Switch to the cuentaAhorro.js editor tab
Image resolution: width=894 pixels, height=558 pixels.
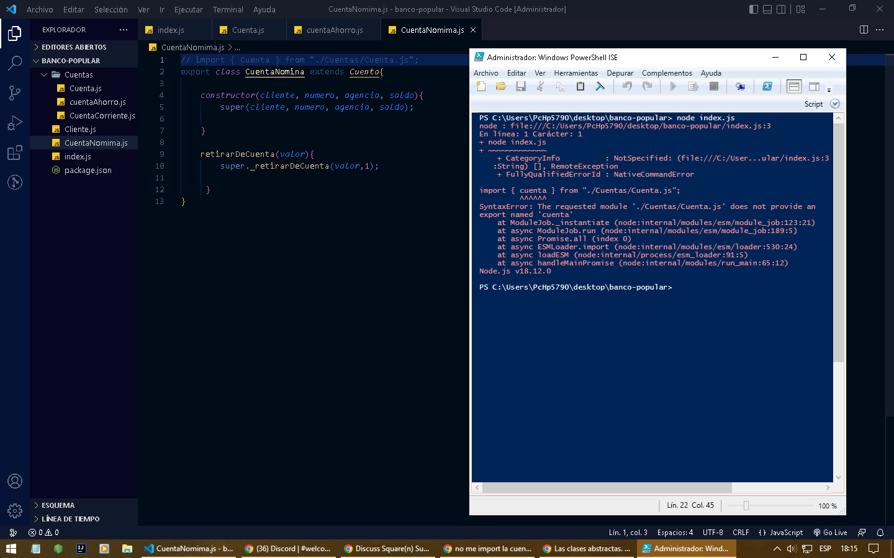click(334, 30)
